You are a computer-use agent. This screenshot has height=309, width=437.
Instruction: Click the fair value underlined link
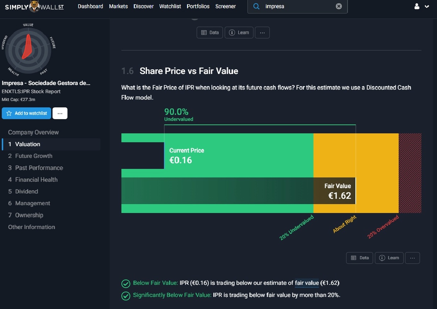point(307,283)
